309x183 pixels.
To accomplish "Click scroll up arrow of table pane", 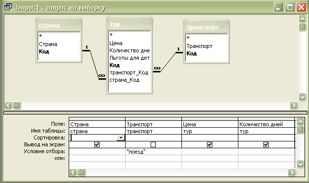I will pos(302,19).
